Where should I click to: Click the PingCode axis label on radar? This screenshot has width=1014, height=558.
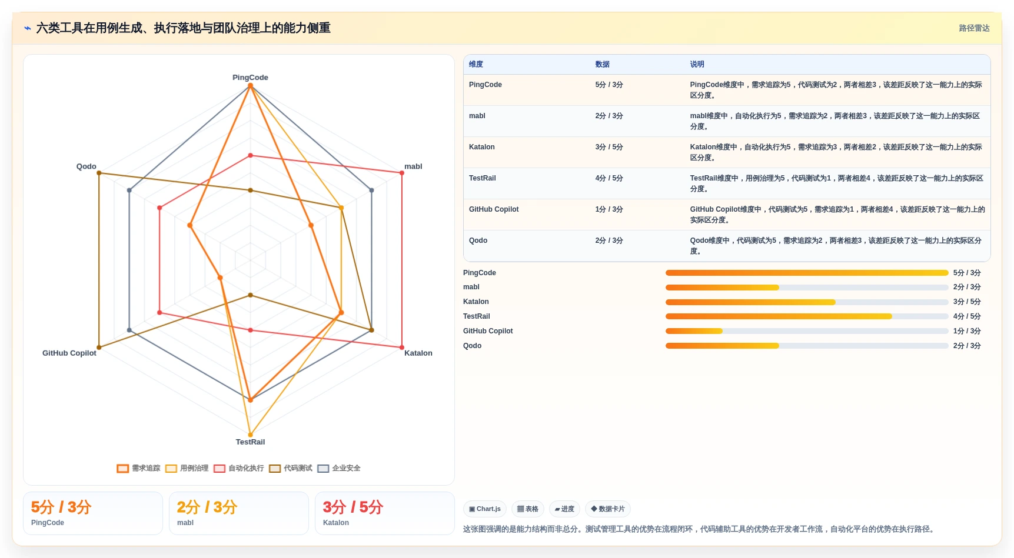pos(250,78)
